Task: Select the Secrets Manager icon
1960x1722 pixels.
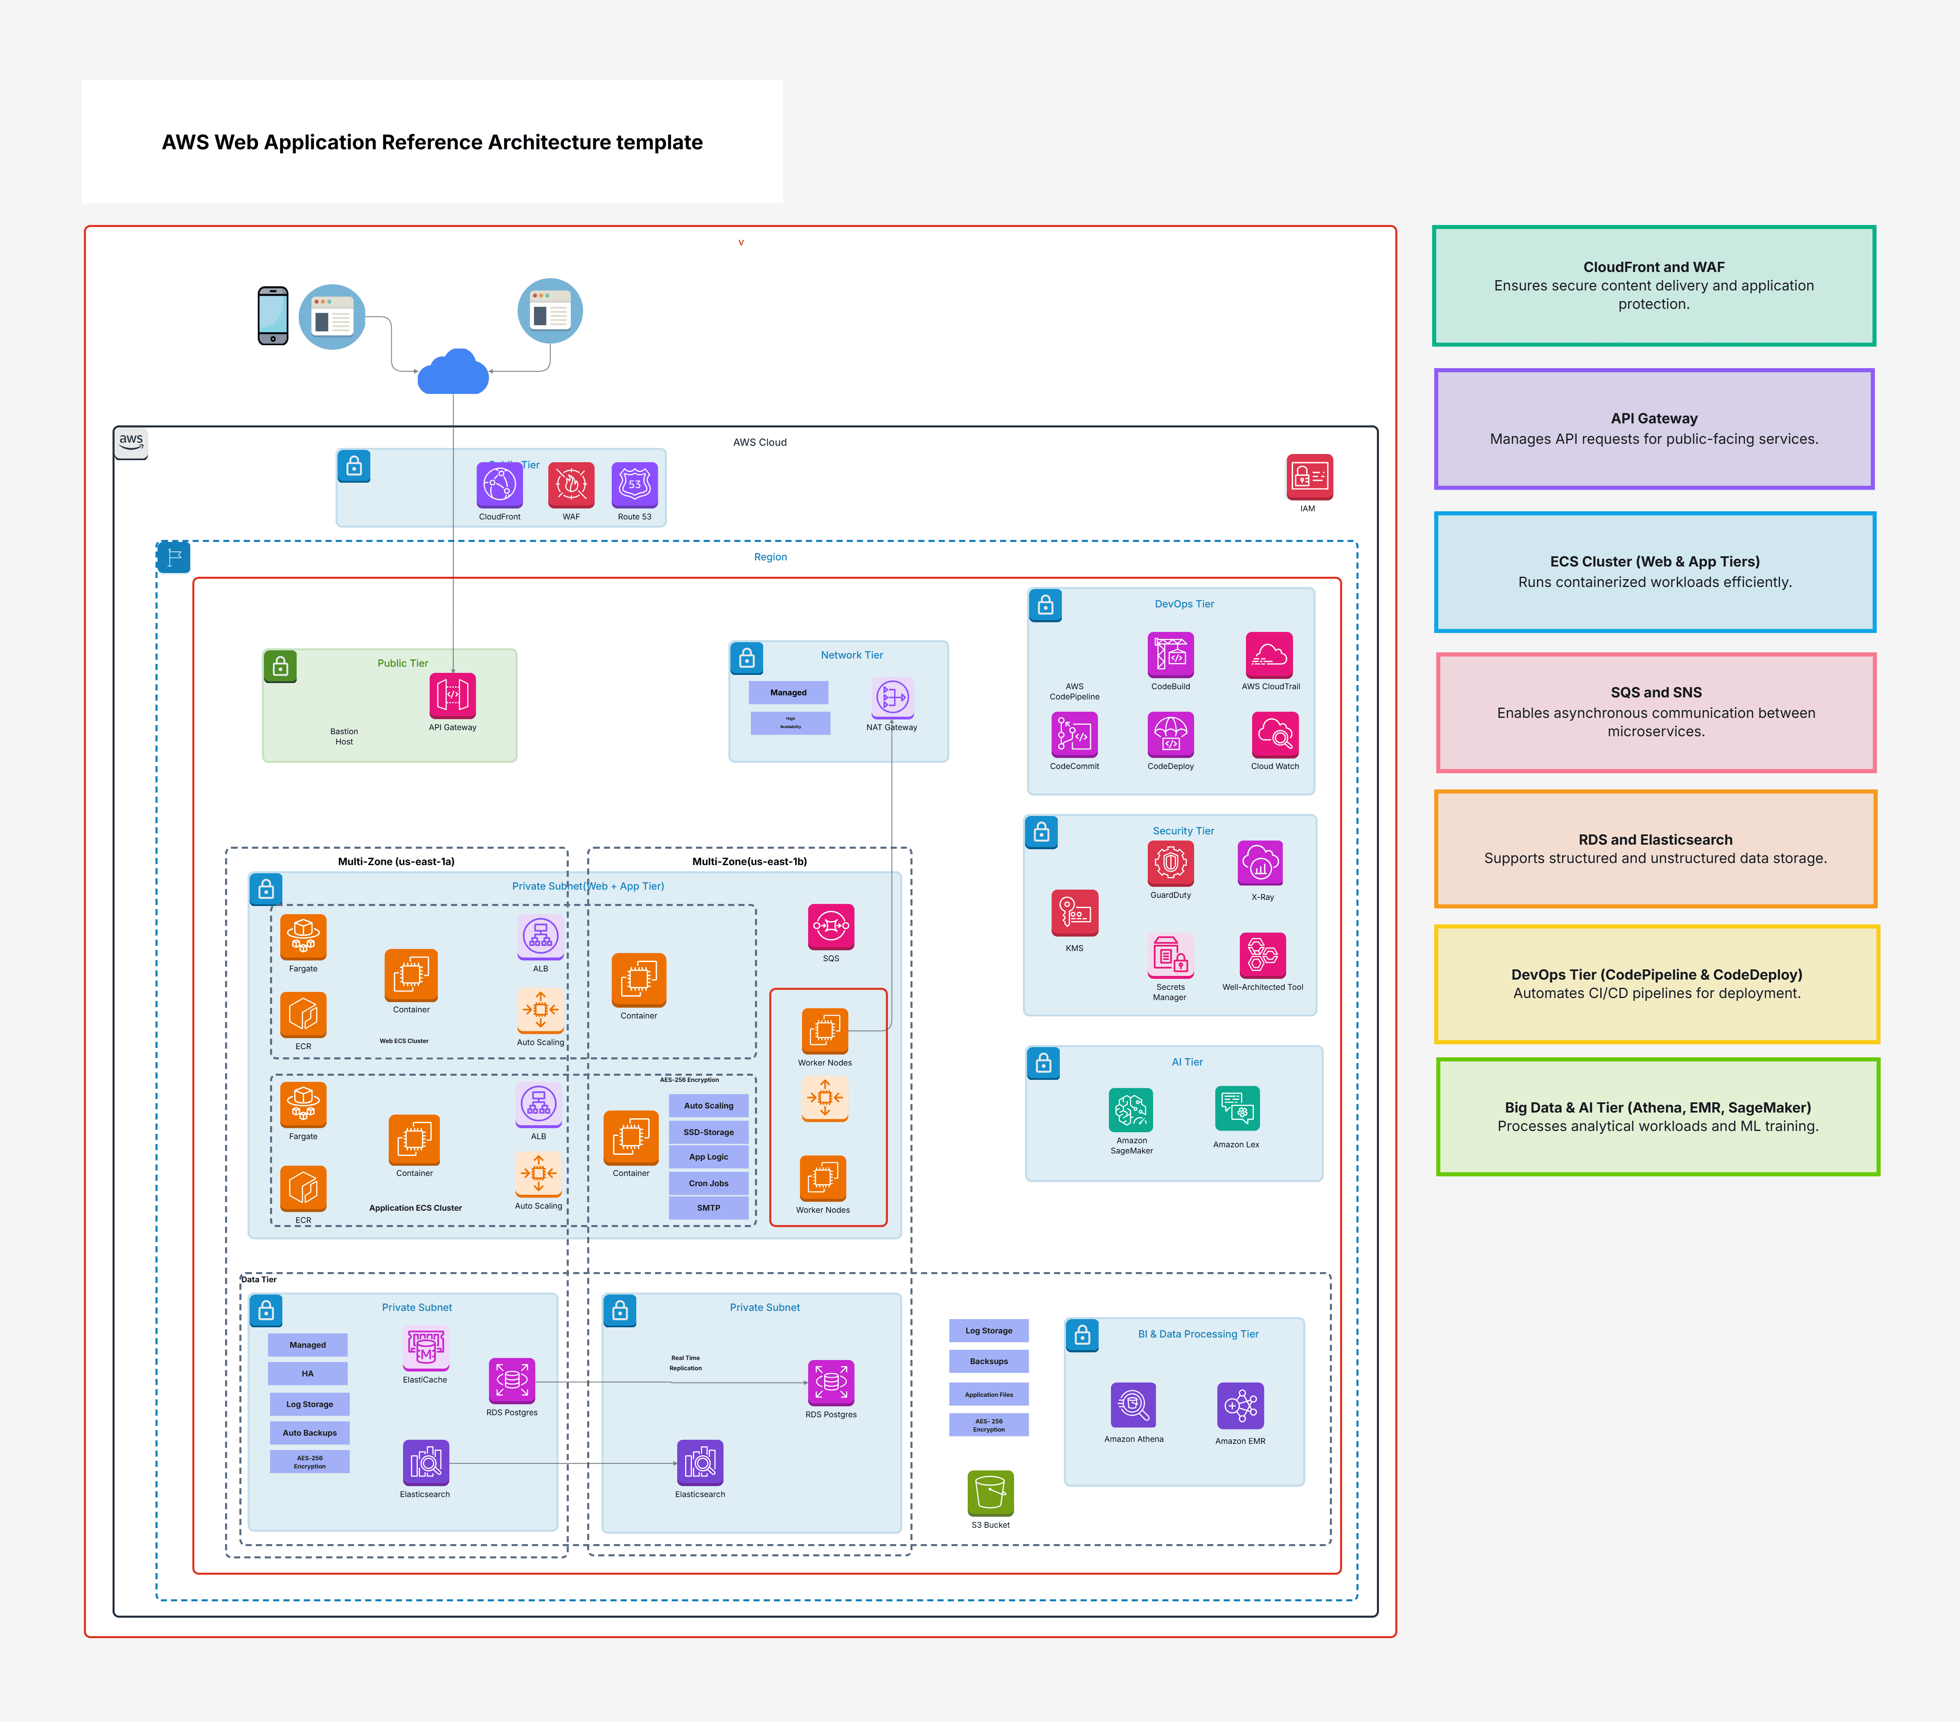Action: pos(1170,955)
